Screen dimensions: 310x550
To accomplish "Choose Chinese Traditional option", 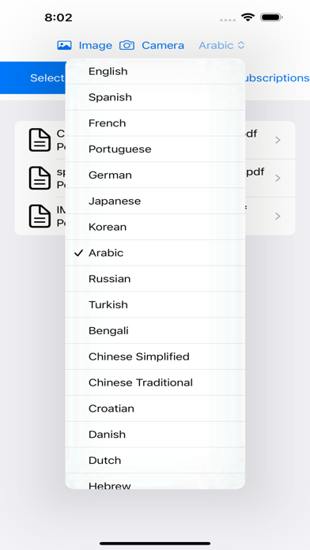I will pyautogui.click(x=155, y=382).
